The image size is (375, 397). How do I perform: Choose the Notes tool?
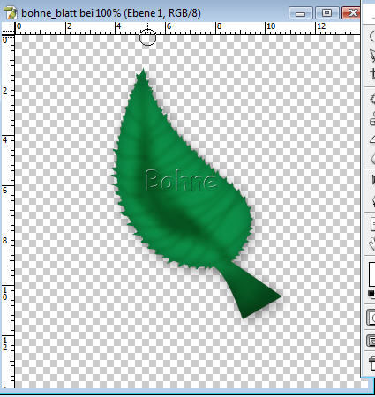372,224
